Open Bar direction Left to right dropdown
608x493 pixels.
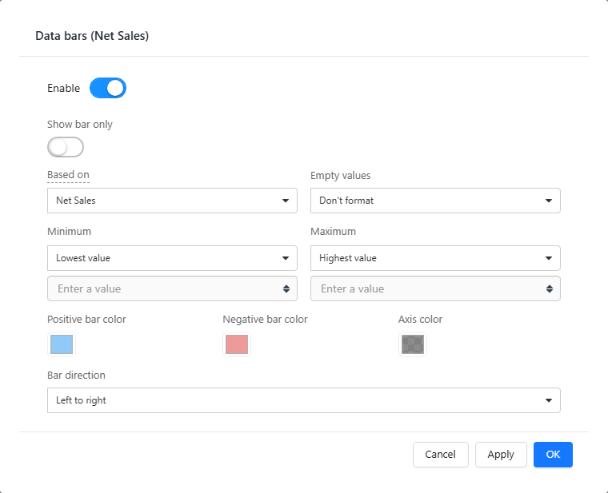tap(304, 400)
